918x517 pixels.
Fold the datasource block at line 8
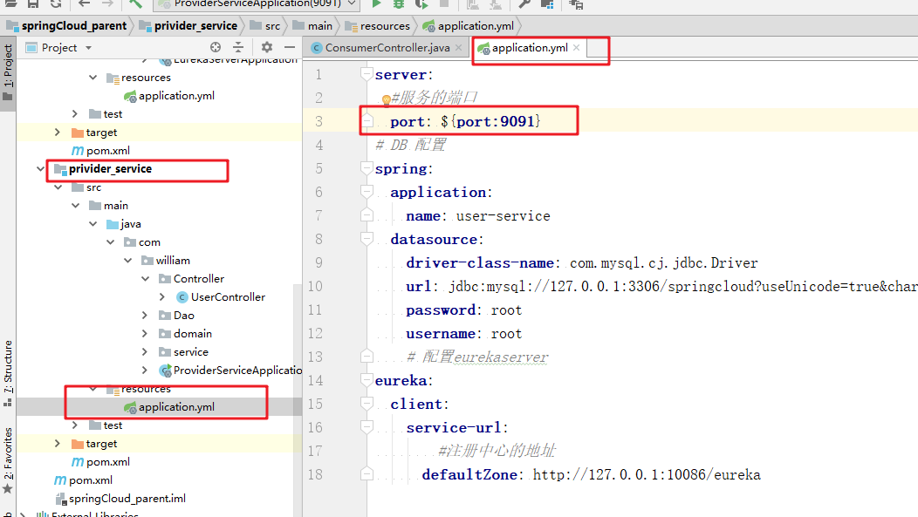367,239
